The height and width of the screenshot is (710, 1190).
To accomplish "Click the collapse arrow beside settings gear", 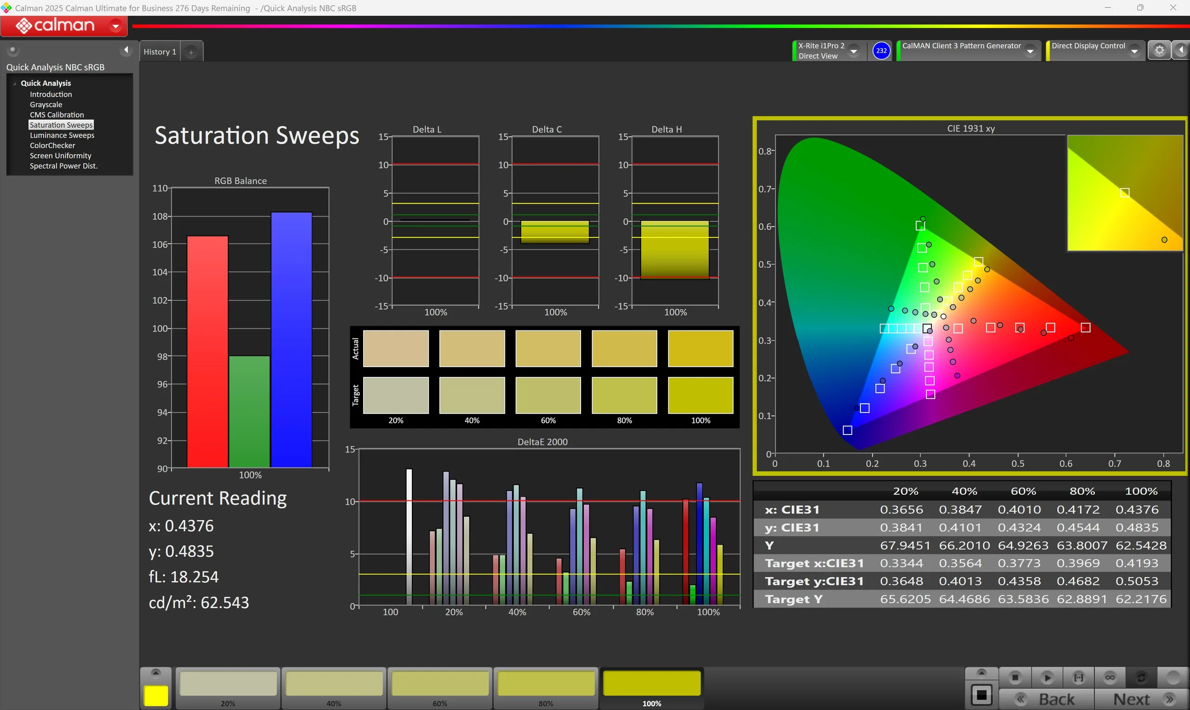I will tap(1180, 50).
